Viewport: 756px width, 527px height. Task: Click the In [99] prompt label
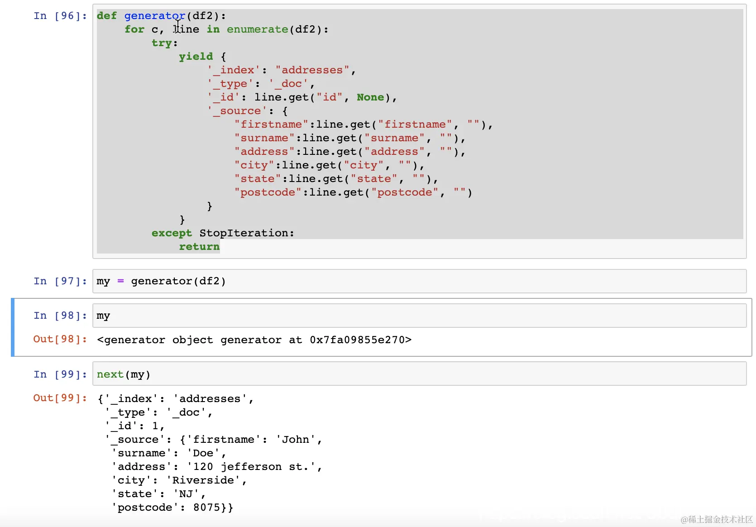click(60, 374)
